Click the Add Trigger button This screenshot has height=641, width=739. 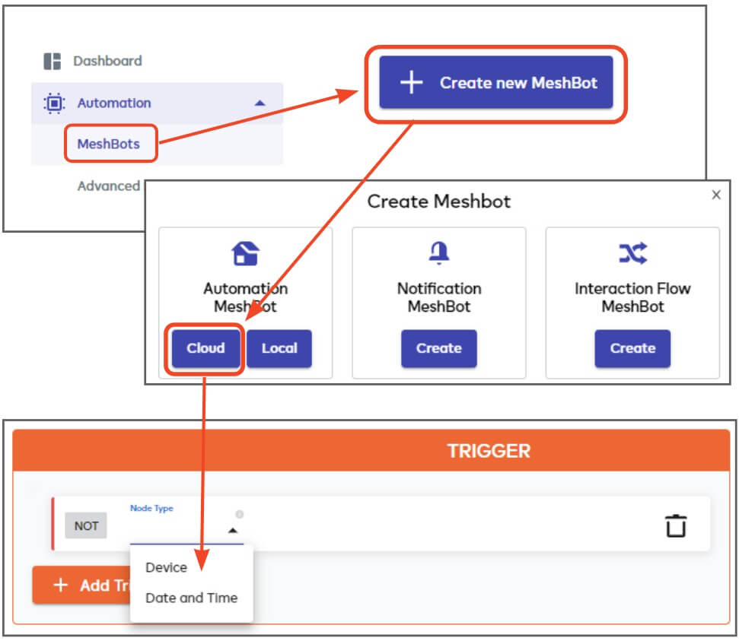[x=81, y=585]
